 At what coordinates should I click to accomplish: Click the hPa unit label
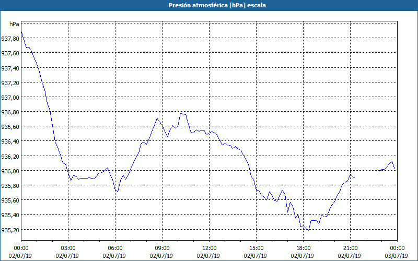[14, 24]
